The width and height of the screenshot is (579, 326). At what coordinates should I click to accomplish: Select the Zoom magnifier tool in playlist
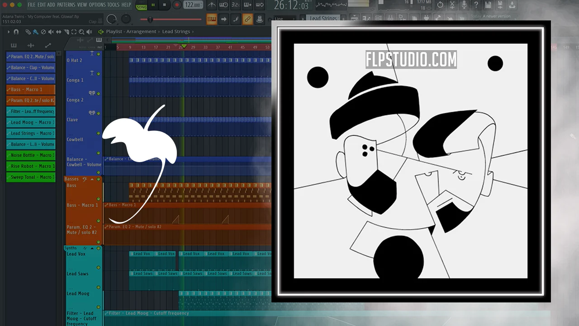(x=81, y=32)
